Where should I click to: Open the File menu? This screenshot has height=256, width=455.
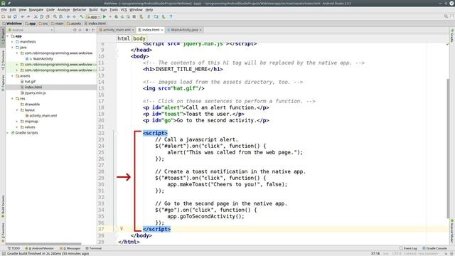tap(4, 9)
